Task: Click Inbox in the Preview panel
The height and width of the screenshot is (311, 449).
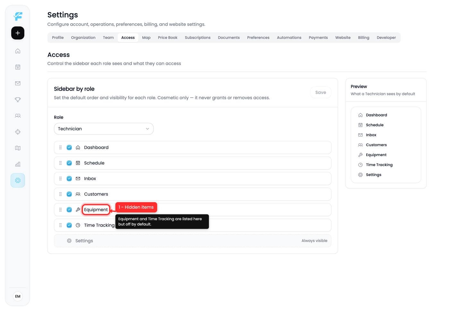Action: point(371,135)
